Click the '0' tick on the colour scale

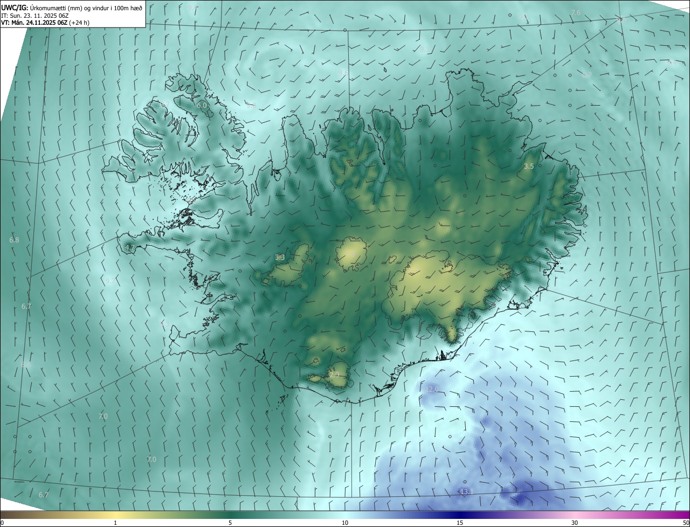point(2,523)
